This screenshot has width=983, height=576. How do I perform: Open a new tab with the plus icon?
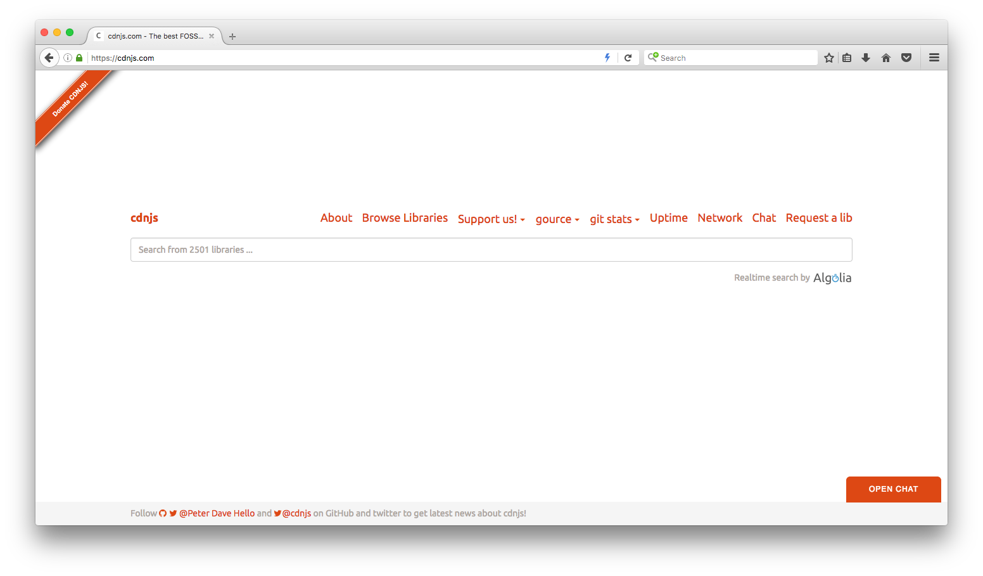coord(232,37)
